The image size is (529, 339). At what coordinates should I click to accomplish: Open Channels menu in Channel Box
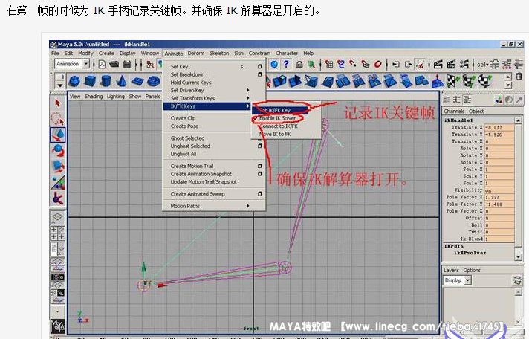coord(454,111)
